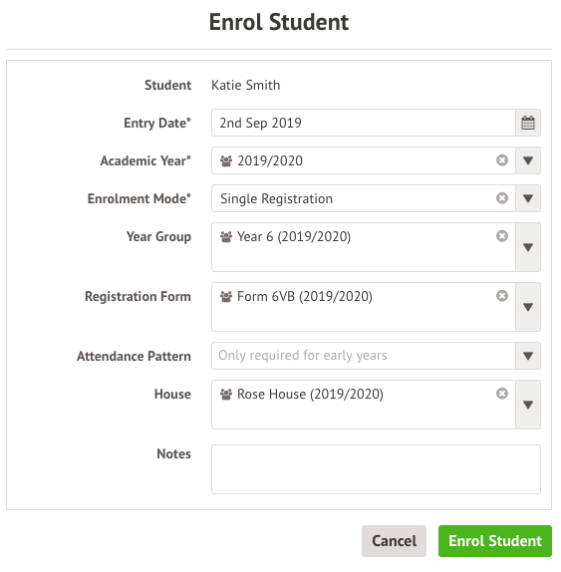Expand the Enrolment Mode dropdown
The width and height of the screenshot is (561, 572).
coord(528,198)
